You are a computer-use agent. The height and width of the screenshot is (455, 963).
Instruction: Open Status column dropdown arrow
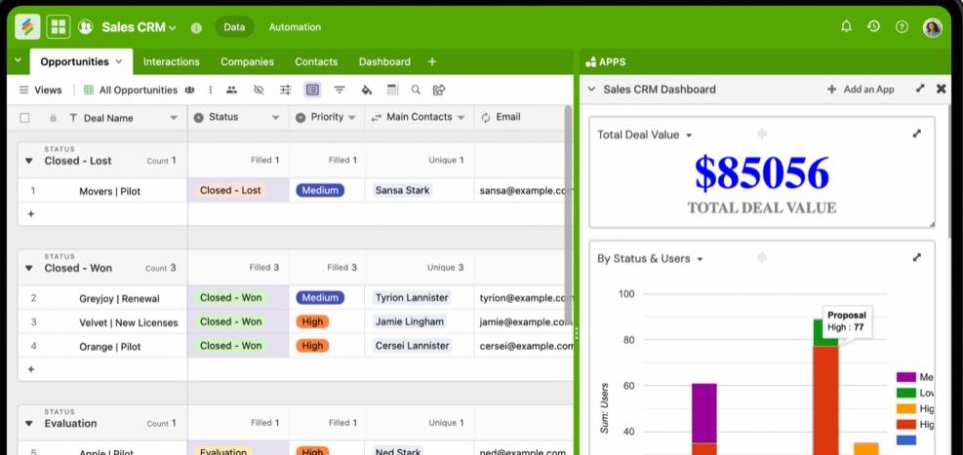tap(276, 117)
